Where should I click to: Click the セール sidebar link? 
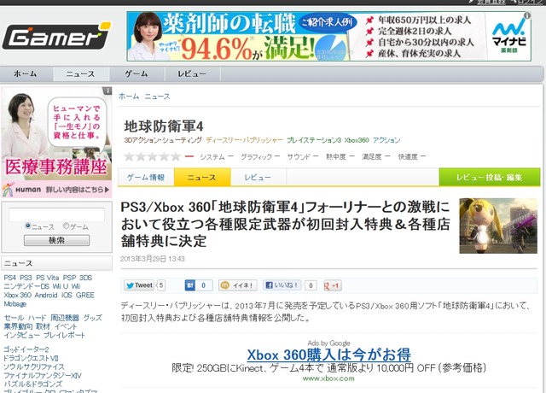14,318
